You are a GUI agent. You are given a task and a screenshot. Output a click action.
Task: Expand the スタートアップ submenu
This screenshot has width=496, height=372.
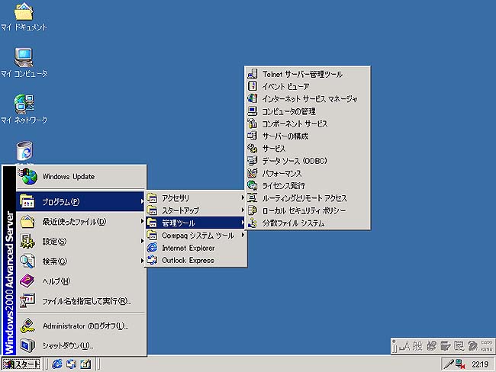point(195,210)
